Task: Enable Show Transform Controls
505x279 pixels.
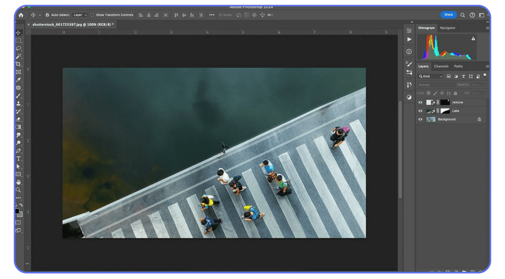Action: (x=92, y=15)
